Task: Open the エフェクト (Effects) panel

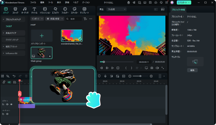Action: pyautogui.click(x=55, y=11)
